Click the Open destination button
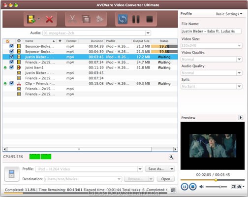Screen dimensions: 248x197 click(x=166, y=179)
